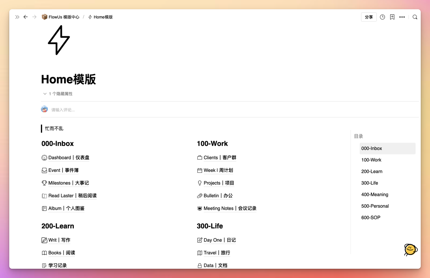This screenshot has height=278, width=430.
Task: Open the more options ellipsis menu
Action: [402, 17]
